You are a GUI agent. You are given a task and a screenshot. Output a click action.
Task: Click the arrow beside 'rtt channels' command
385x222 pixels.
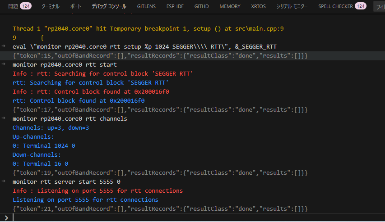pos(4,118)
